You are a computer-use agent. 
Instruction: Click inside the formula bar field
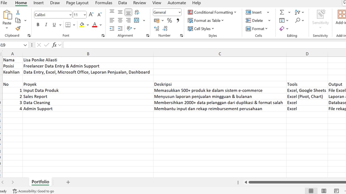[x=202, y=45]
